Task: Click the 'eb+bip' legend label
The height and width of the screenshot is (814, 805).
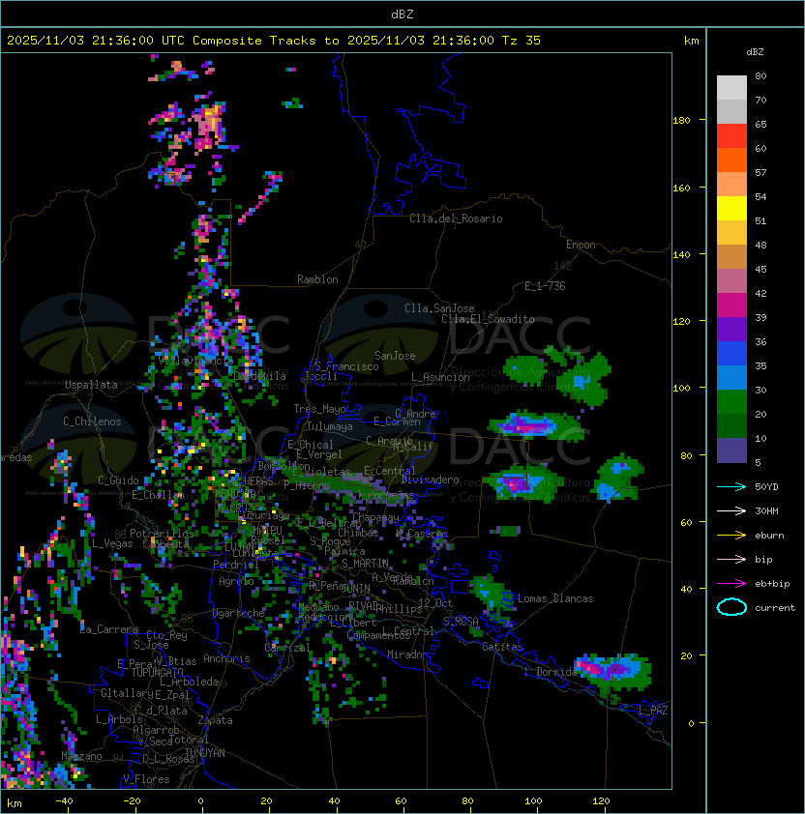Action: point(772,584)
